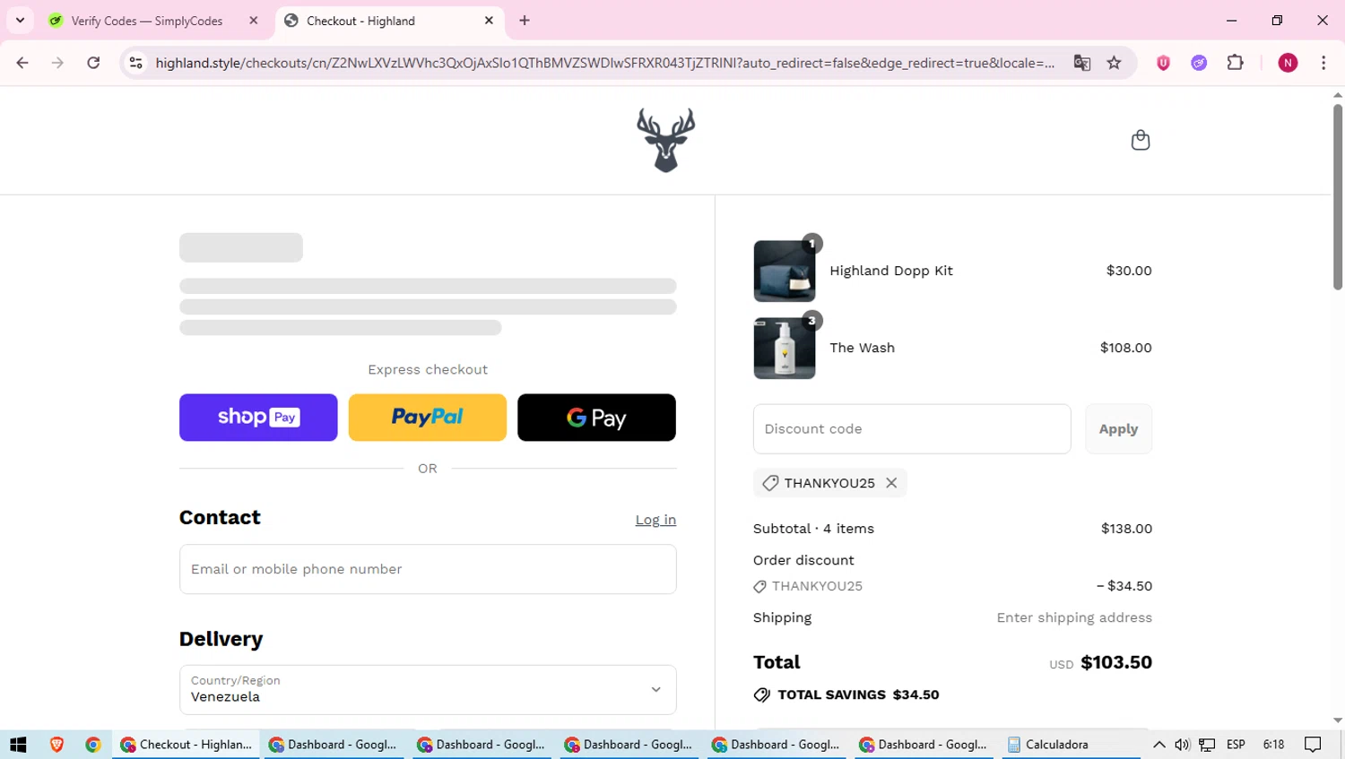The image size is (1345, 759).
Task: Go back to previous page
Action: [22, 63]
